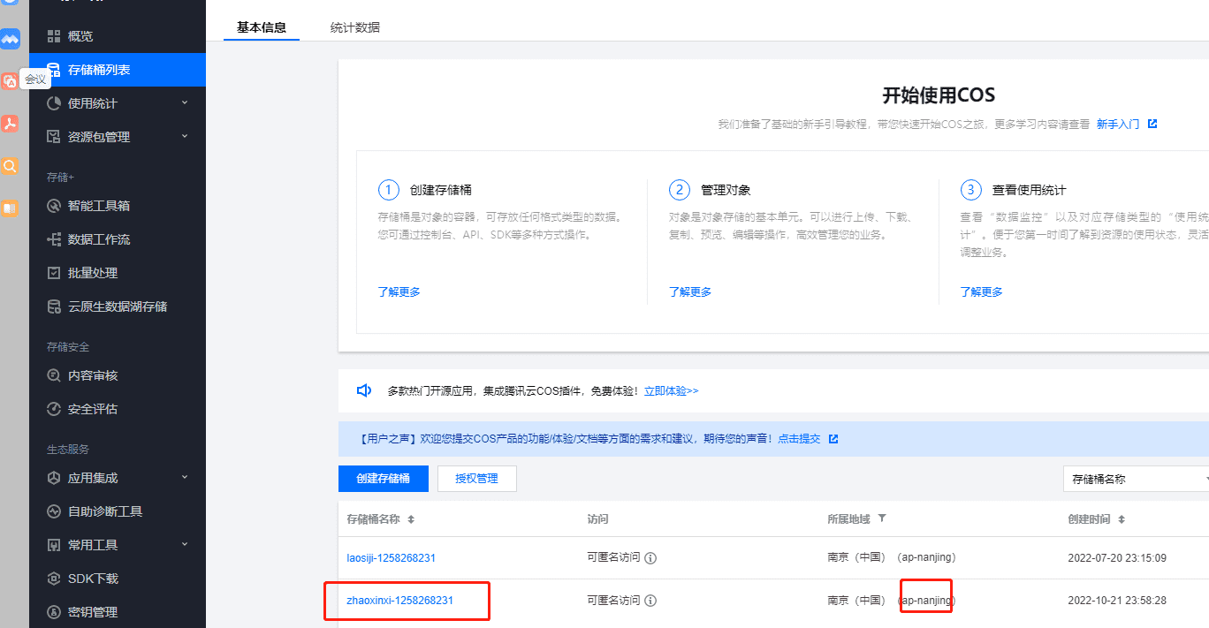
Task: Click the 内容审核 content review icon
Action: pos(54,375)
